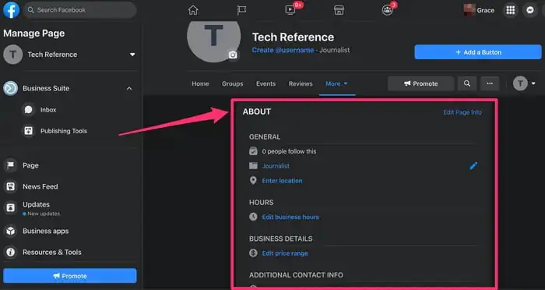Open Resources & Tools in the sidebar
The image size is (545, 290).
[x=52, y=252]
